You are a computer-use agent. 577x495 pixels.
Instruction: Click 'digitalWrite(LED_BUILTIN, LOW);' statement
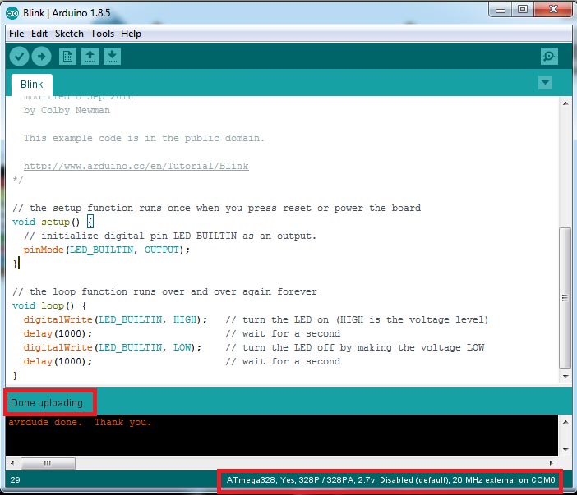tap(113, 347)
